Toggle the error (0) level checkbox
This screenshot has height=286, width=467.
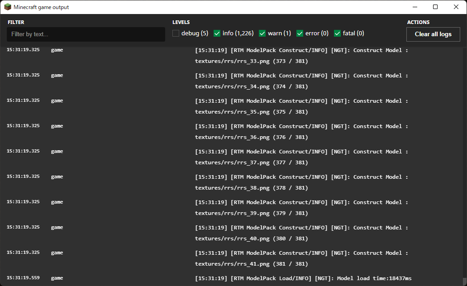click(300, 33)
